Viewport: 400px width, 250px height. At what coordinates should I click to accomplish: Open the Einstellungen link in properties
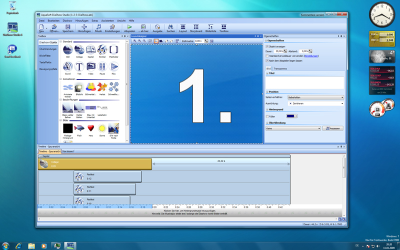pos(311,56)
